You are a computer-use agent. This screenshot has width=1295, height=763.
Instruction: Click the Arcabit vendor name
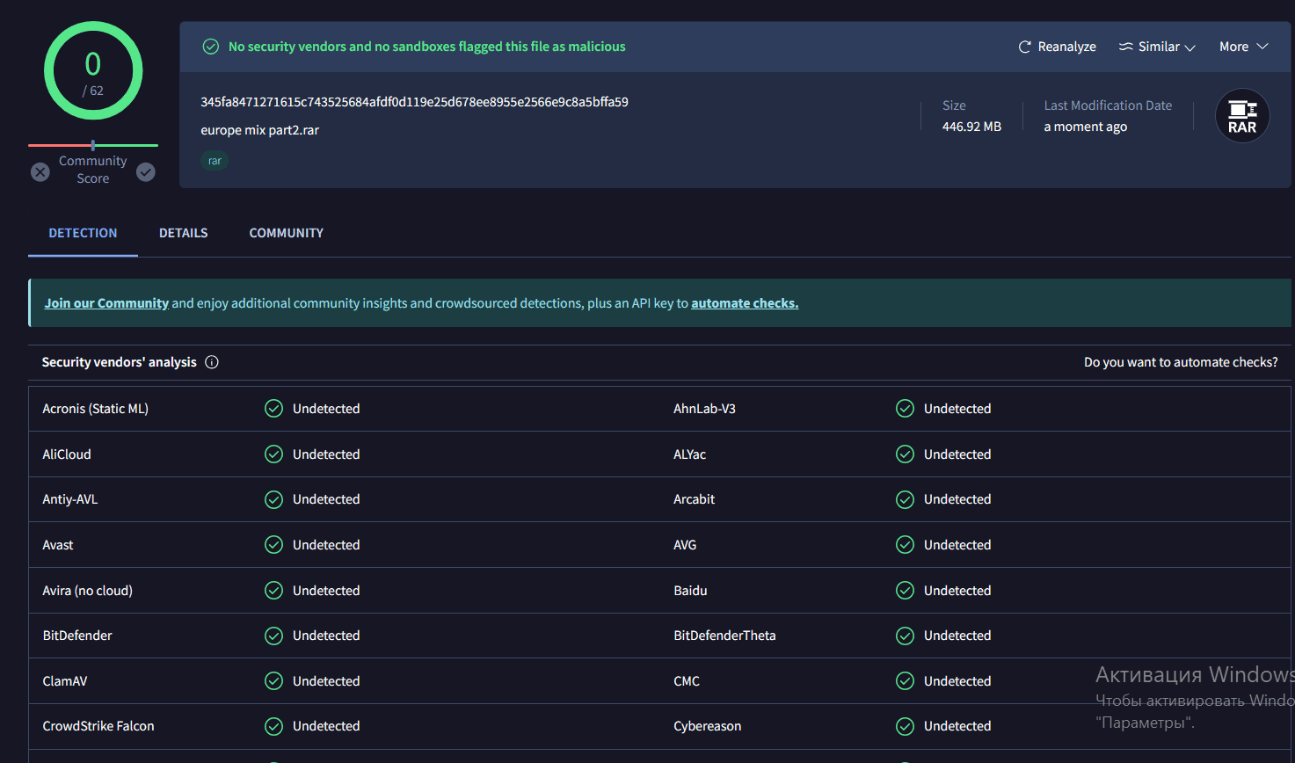click(694, 499)
